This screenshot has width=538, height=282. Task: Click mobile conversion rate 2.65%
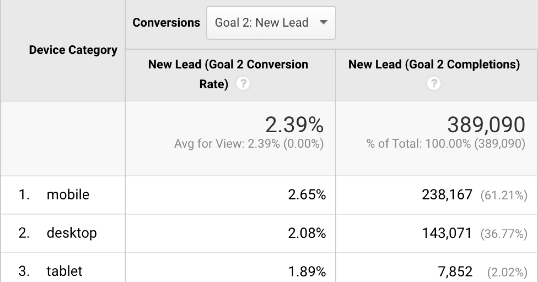[x=307, y=195]
